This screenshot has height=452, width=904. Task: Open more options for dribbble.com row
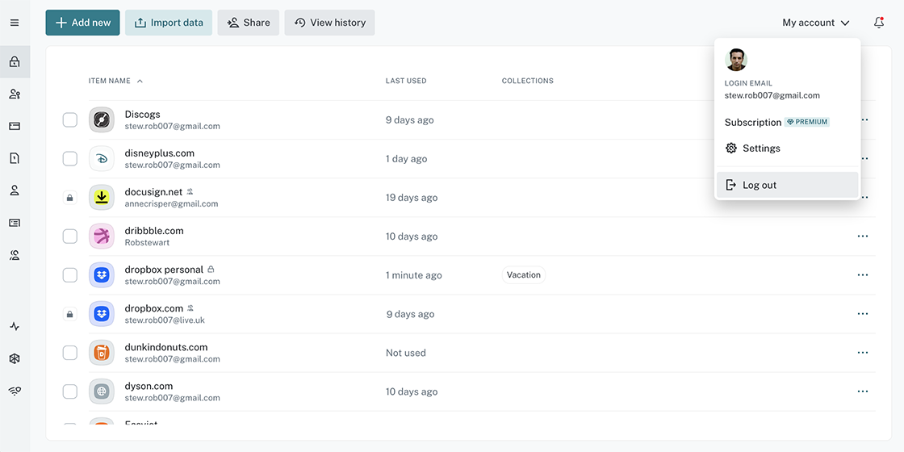pyautogui.click(x=863, y=236)
